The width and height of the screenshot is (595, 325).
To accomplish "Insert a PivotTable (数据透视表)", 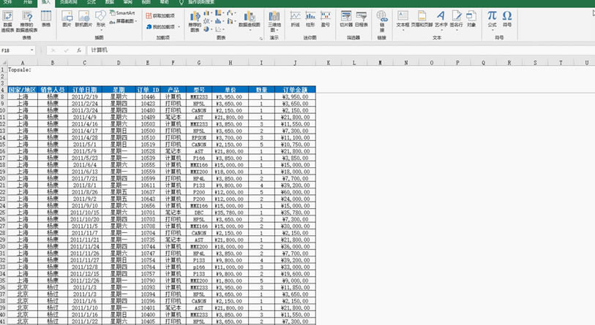I will [7, 21].
